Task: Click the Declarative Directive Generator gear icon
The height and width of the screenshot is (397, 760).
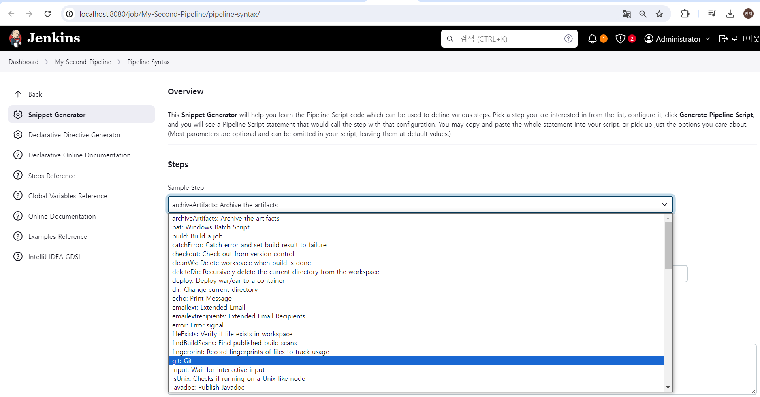Action: pyautogui.click(x=18, y=134)
